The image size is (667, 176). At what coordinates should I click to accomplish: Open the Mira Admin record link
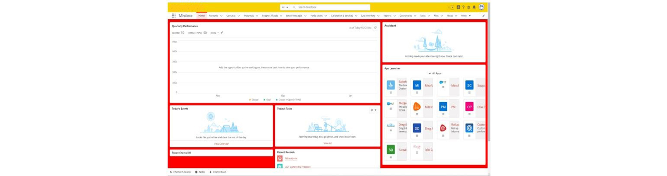291,159
